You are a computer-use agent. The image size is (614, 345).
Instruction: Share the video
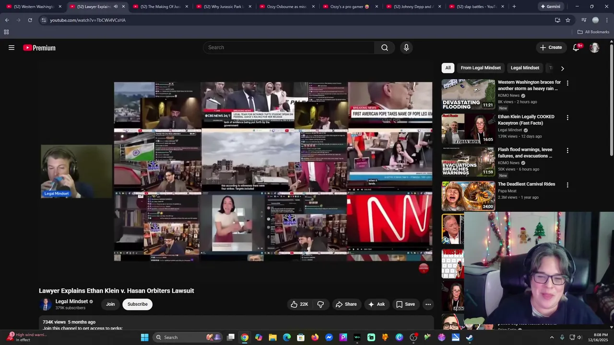click(x=346, y=304)
